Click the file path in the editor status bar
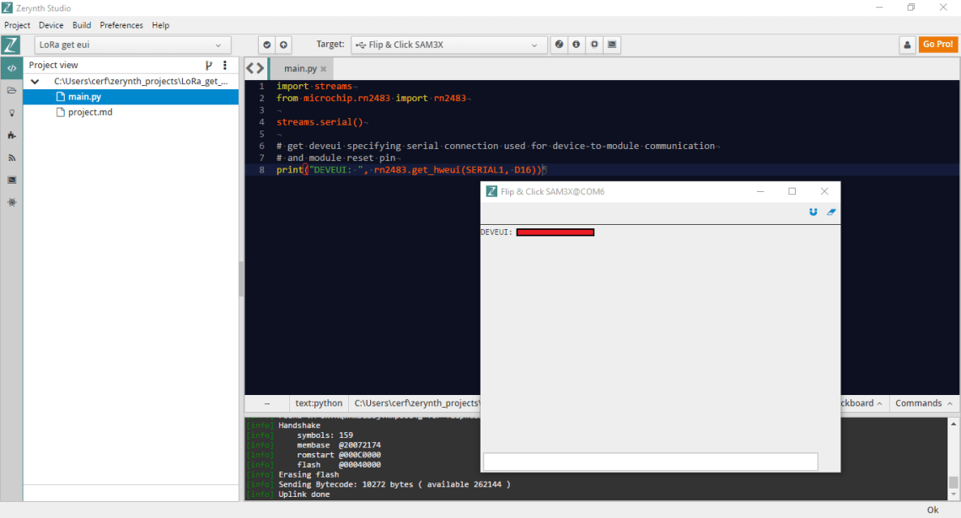The height and width of the screenshot is (518, 961). pos(416,403)
